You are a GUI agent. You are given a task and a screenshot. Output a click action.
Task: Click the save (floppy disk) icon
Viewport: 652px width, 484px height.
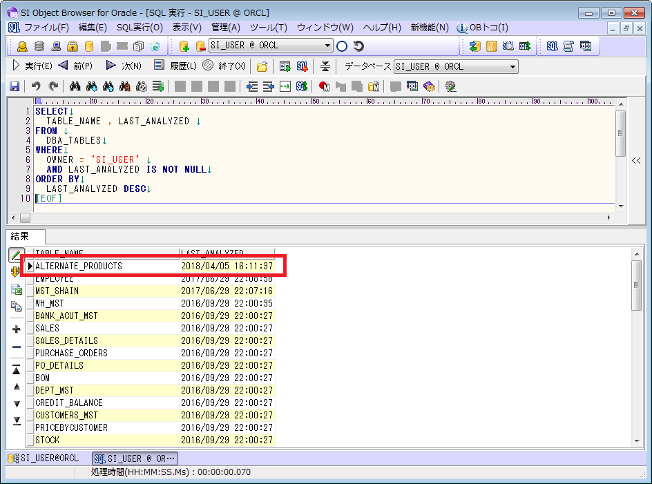point(14,86)
